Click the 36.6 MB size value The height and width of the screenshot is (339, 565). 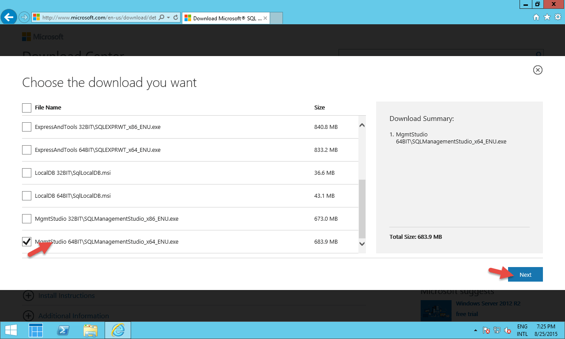point(324,173)
